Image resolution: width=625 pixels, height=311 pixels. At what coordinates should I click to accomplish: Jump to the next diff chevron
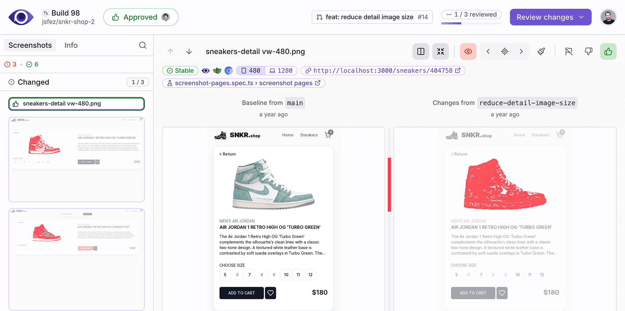521,52
